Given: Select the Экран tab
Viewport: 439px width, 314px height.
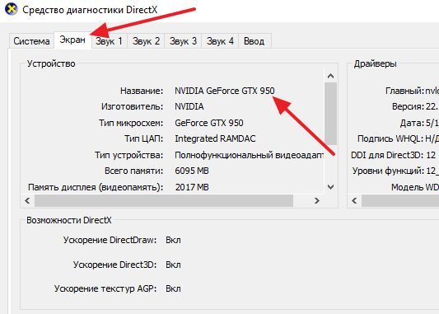Looking at the screenshot, I should pos(72,40).
